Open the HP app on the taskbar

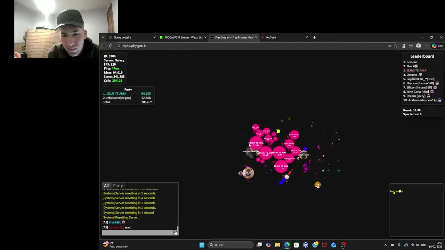pos(306,245)
